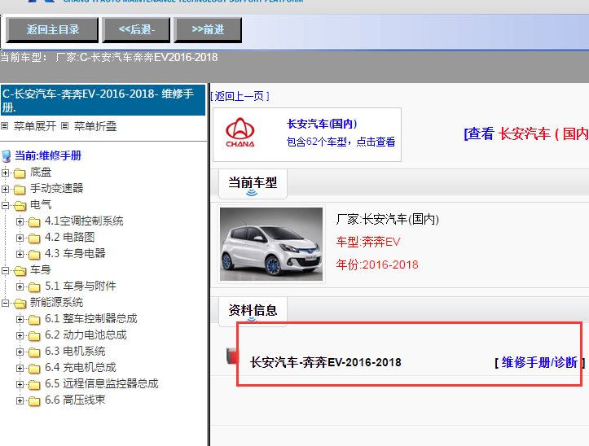Open the 长安汽车(国内) brand link
Image resolution: width=589 pixels, height=446 pixels.
pyautogui.click(x=322, y=124)
